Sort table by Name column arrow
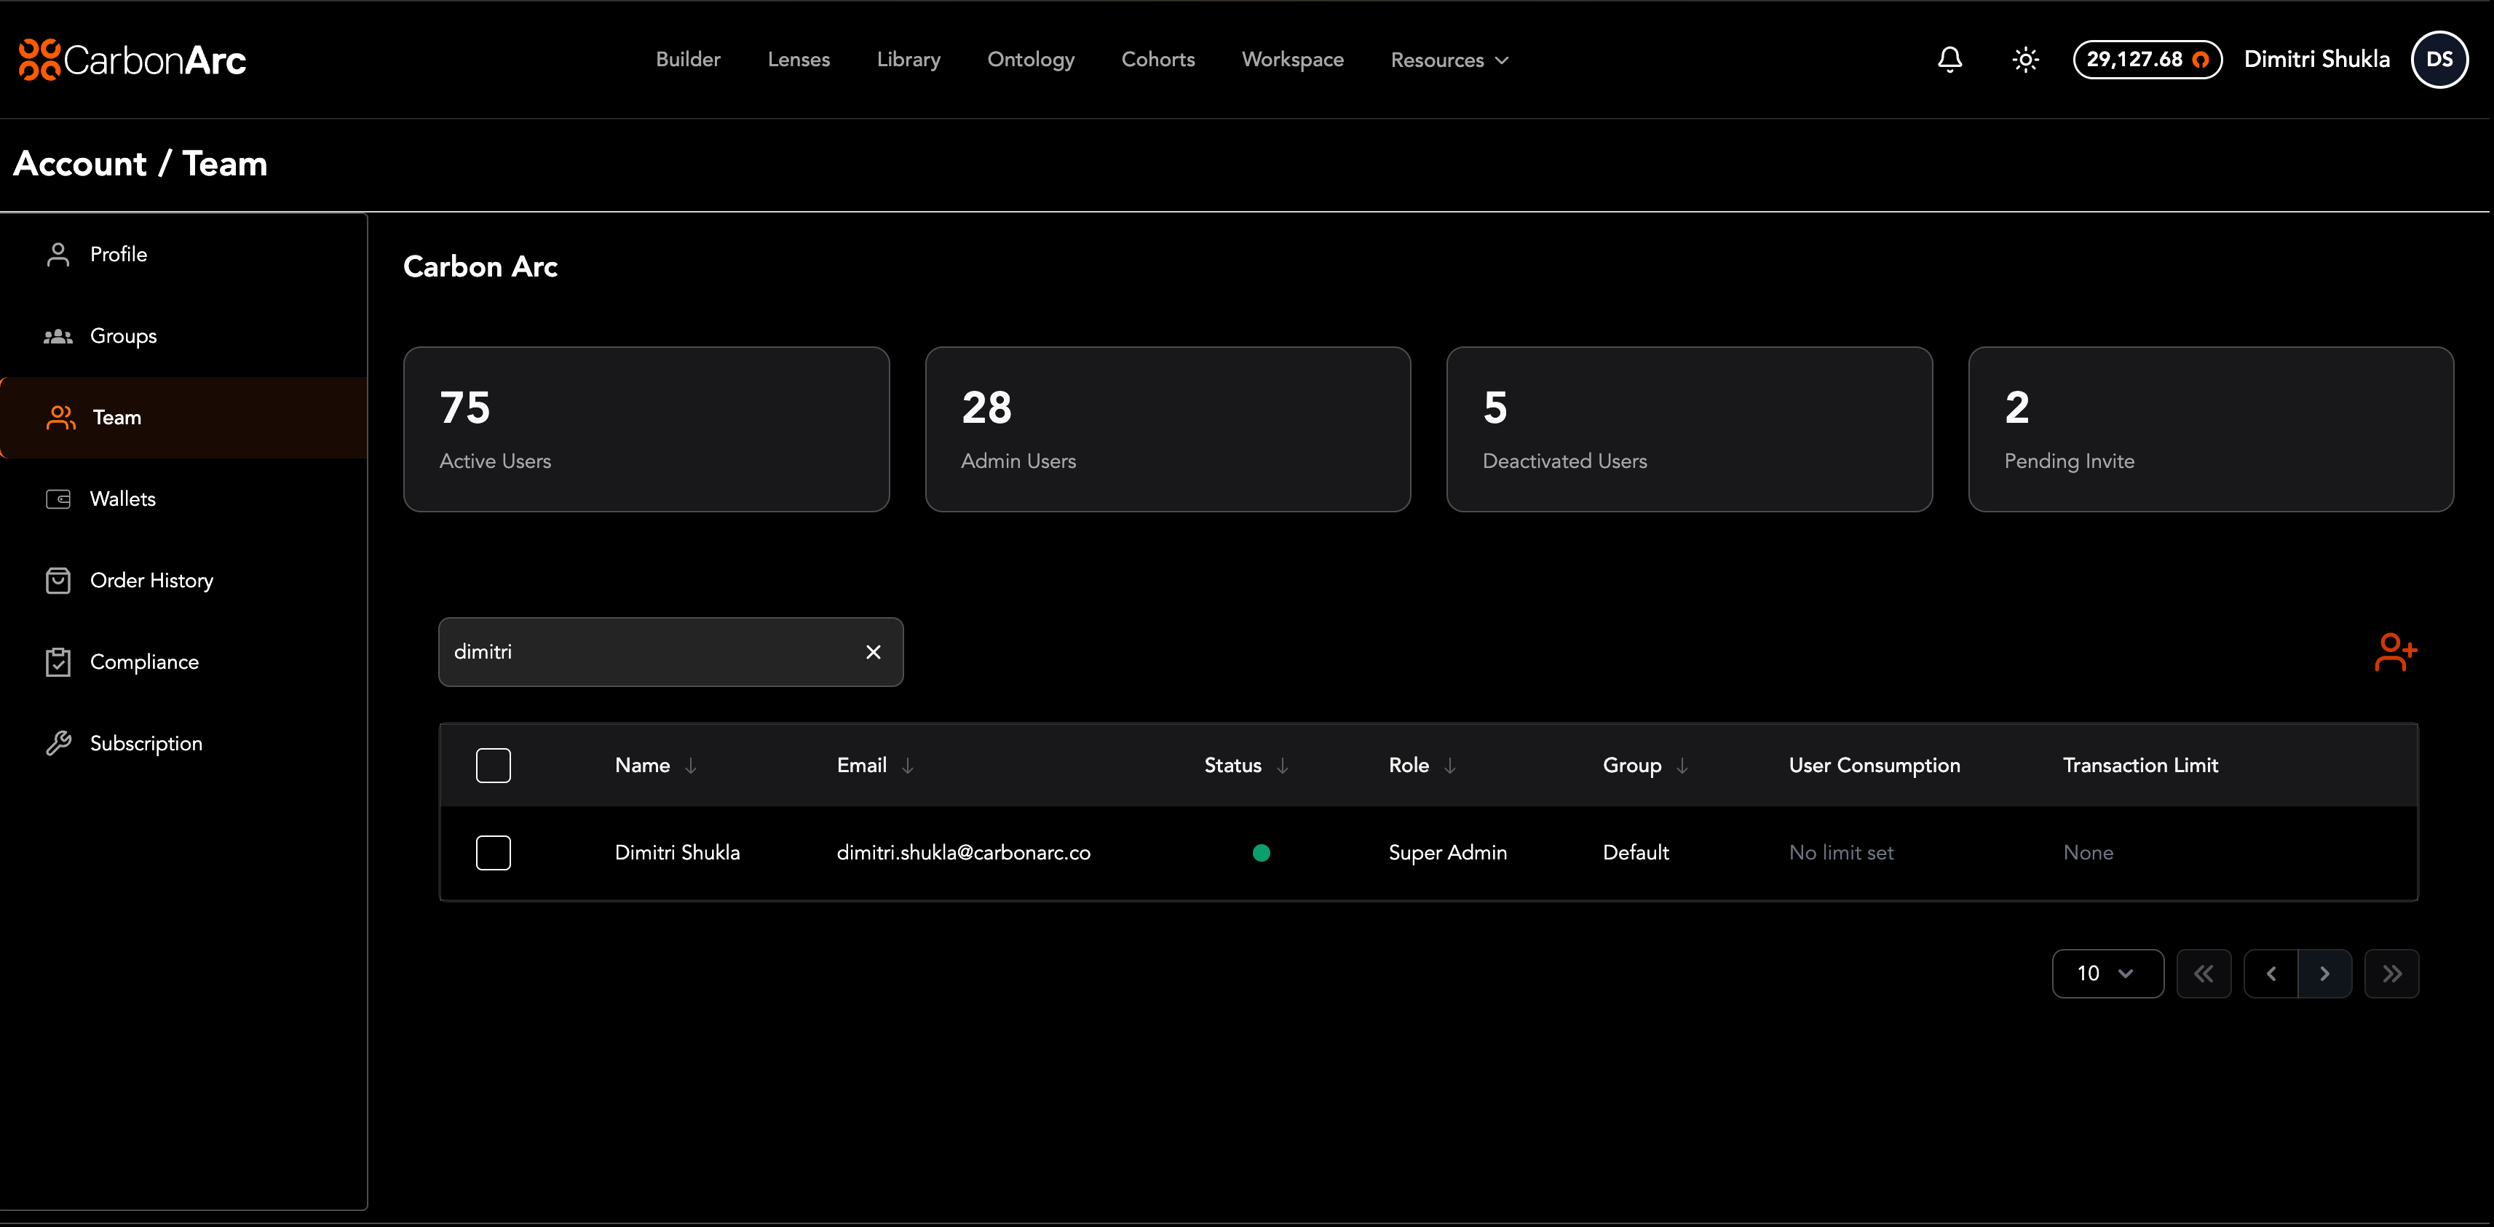The height and width of the screenshot is (1227, 2494). tap(692, 766)
